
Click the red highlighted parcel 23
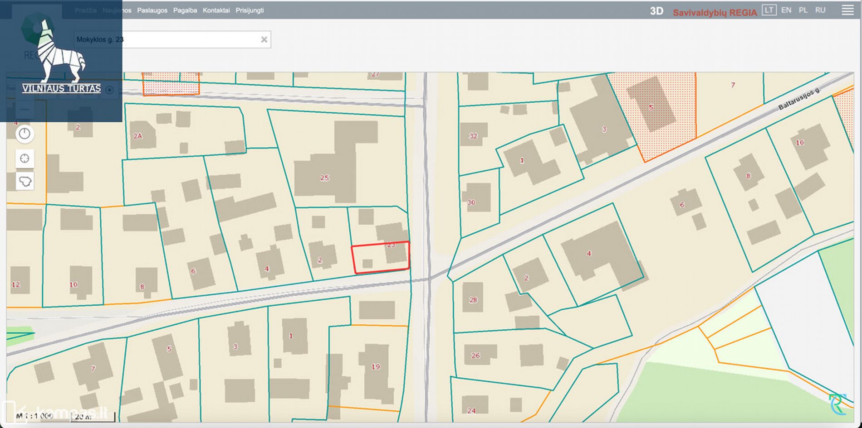380,257
